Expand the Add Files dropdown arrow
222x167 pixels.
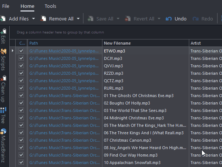coord(34,19)
